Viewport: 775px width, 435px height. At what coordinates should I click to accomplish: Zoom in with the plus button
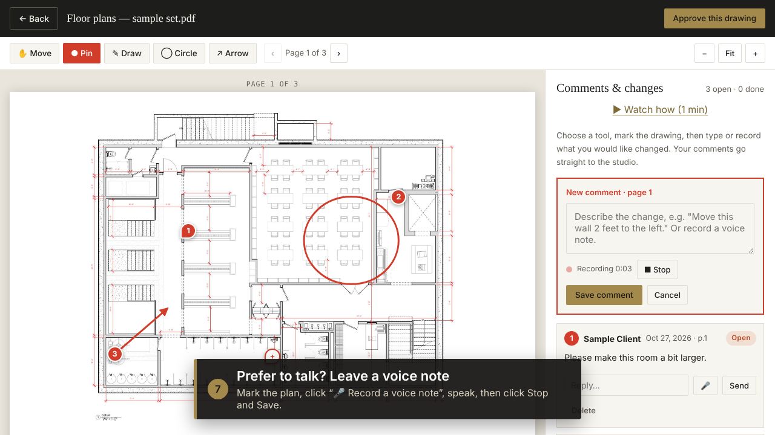click(x=755, y=53)
